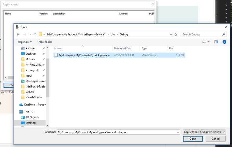Open the VAF2.0 folder in sidebar
Screen dimensions: 232x147
coord(30,92)
